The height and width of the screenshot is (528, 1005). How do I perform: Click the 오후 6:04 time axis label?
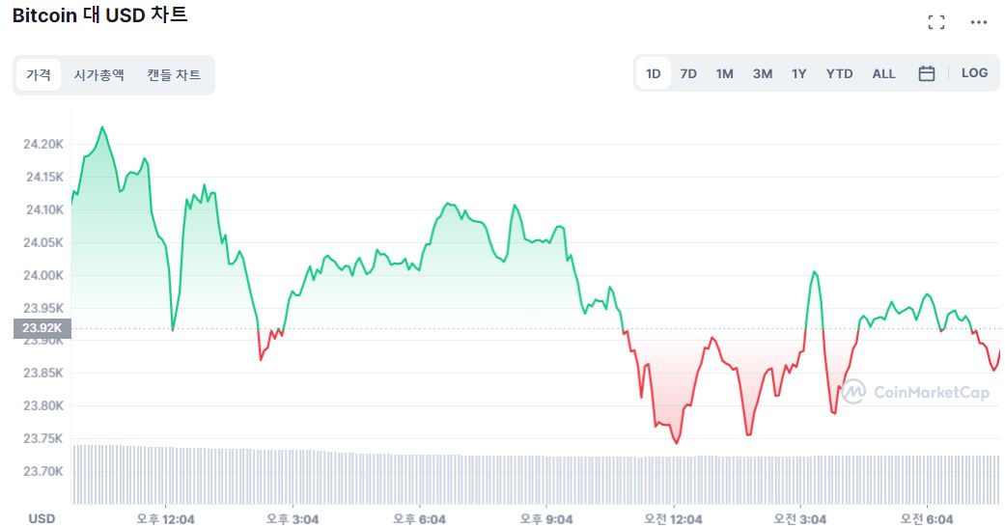(x=419, y=518)
